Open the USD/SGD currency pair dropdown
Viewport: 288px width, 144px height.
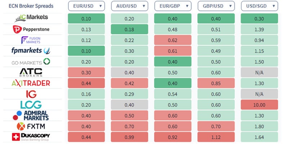pos(259,6)
